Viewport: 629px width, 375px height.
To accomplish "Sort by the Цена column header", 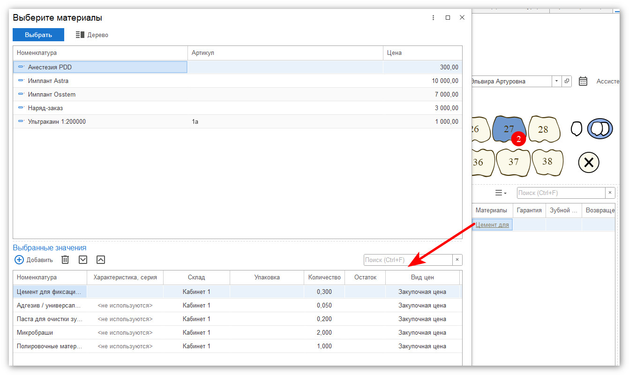I will pos(422,53).
